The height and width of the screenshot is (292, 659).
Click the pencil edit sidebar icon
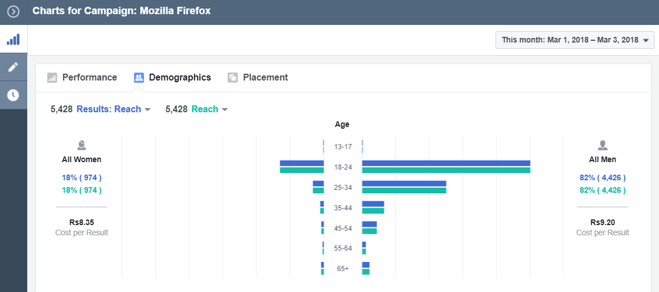[13, 67]
